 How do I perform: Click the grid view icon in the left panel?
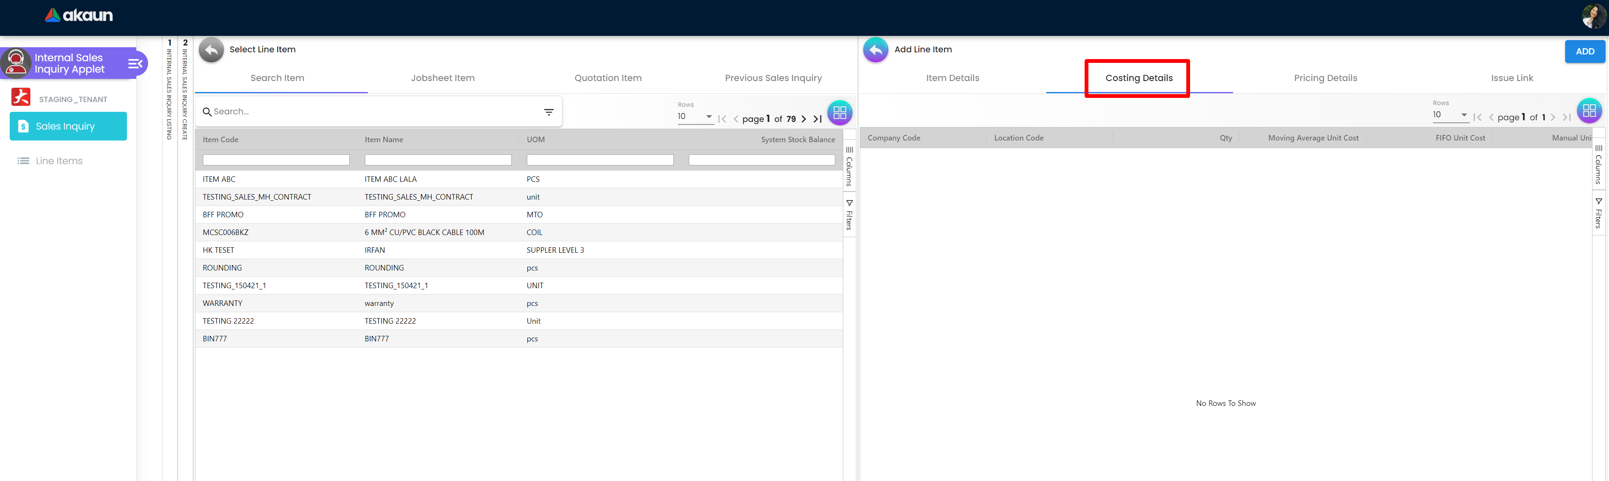point(840,112)
